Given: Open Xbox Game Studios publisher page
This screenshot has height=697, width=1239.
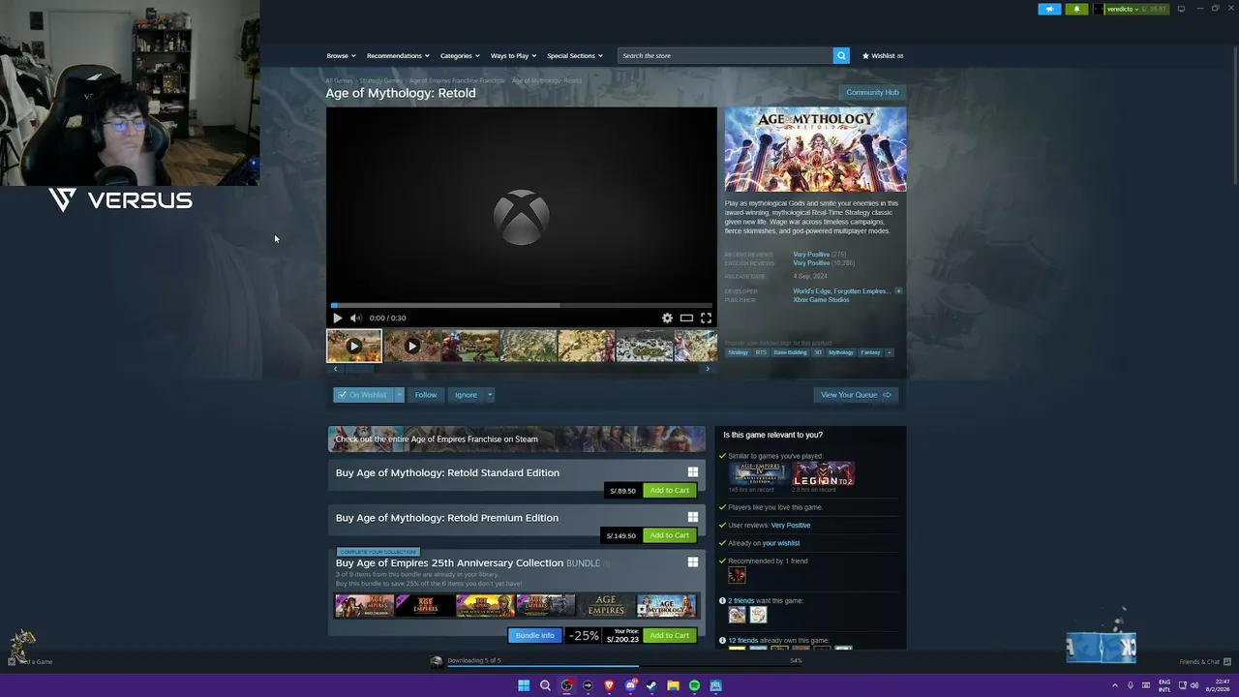Looking at the screenshot, I should [x=821, y=300].
